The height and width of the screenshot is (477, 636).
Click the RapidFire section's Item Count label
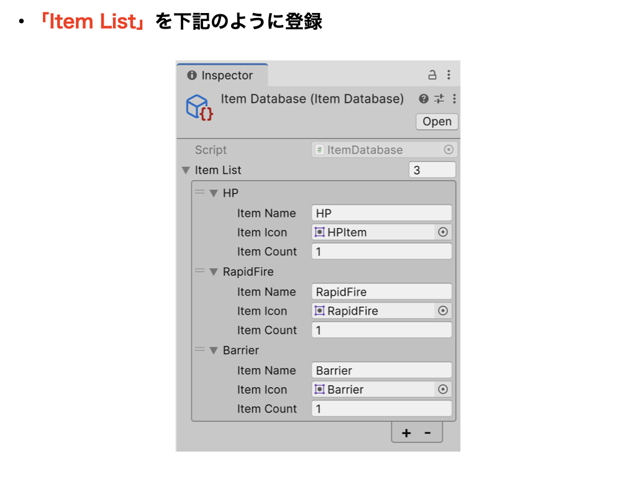pos(267,330)
